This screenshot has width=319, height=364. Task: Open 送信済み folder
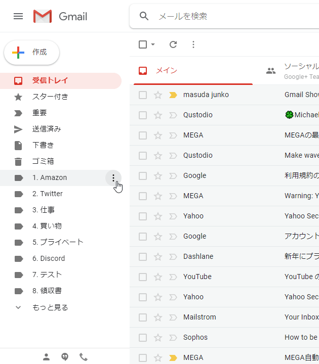pyautogui.click(x=61, y=129)
